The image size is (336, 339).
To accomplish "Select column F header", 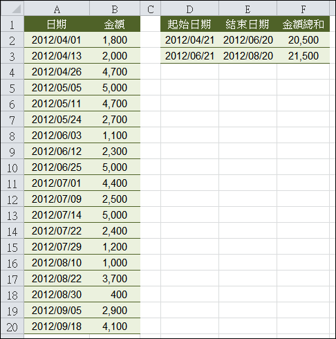I will (x=304, y=9).
